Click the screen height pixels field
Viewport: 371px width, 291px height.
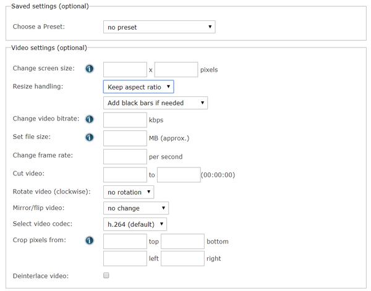(176, 70)
